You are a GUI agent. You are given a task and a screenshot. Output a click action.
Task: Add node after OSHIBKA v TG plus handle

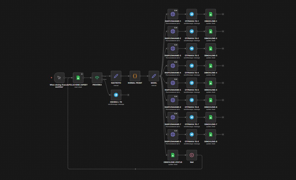(x=128, y=95)
